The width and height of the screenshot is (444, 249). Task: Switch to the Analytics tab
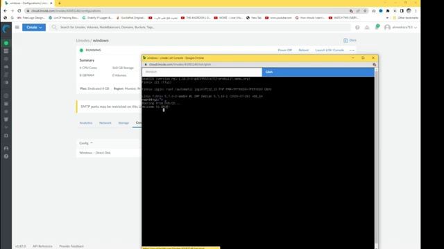[x=86, y=123]
